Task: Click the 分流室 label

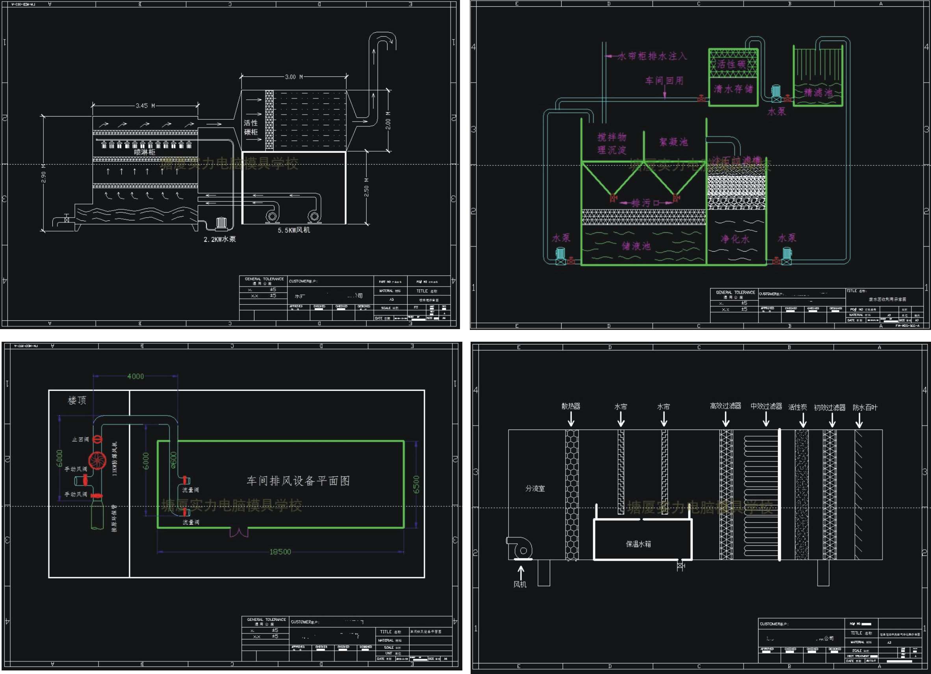Action: pos(535,489)
